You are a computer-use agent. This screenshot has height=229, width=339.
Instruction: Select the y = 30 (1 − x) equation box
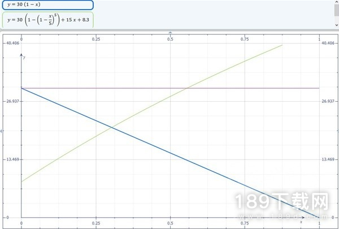click(46, 5)
